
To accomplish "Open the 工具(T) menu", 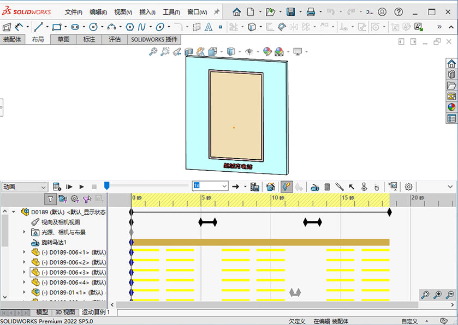I will (171, 12).
